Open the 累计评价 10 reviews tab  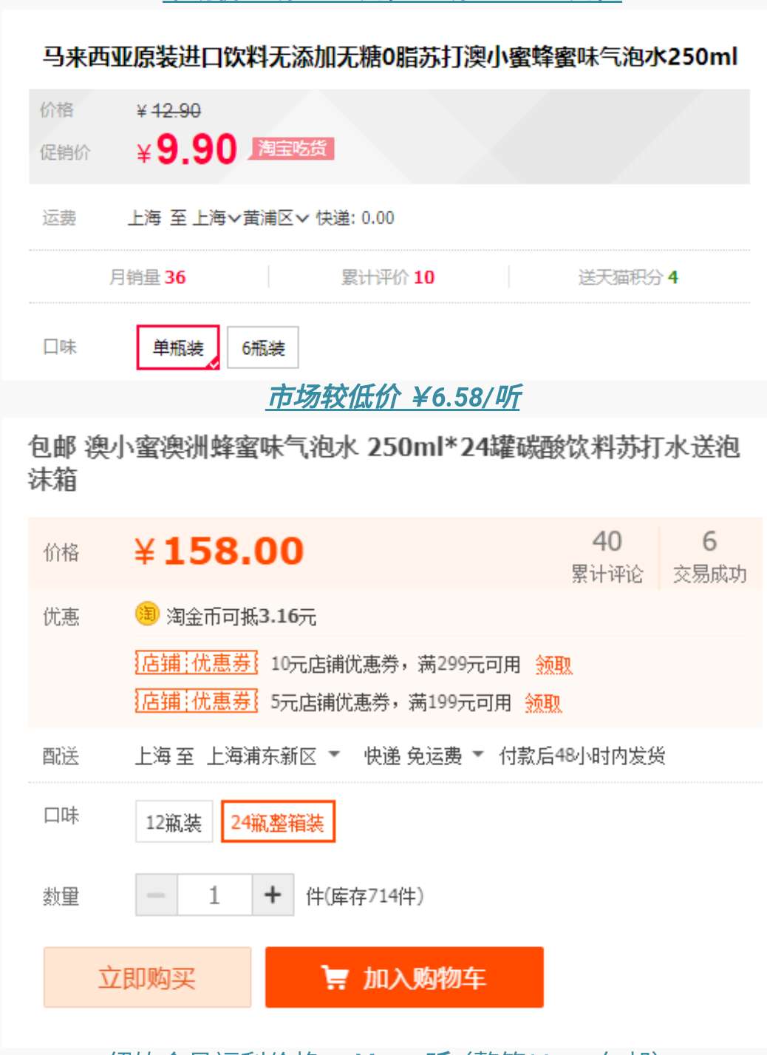click(388, 277)
